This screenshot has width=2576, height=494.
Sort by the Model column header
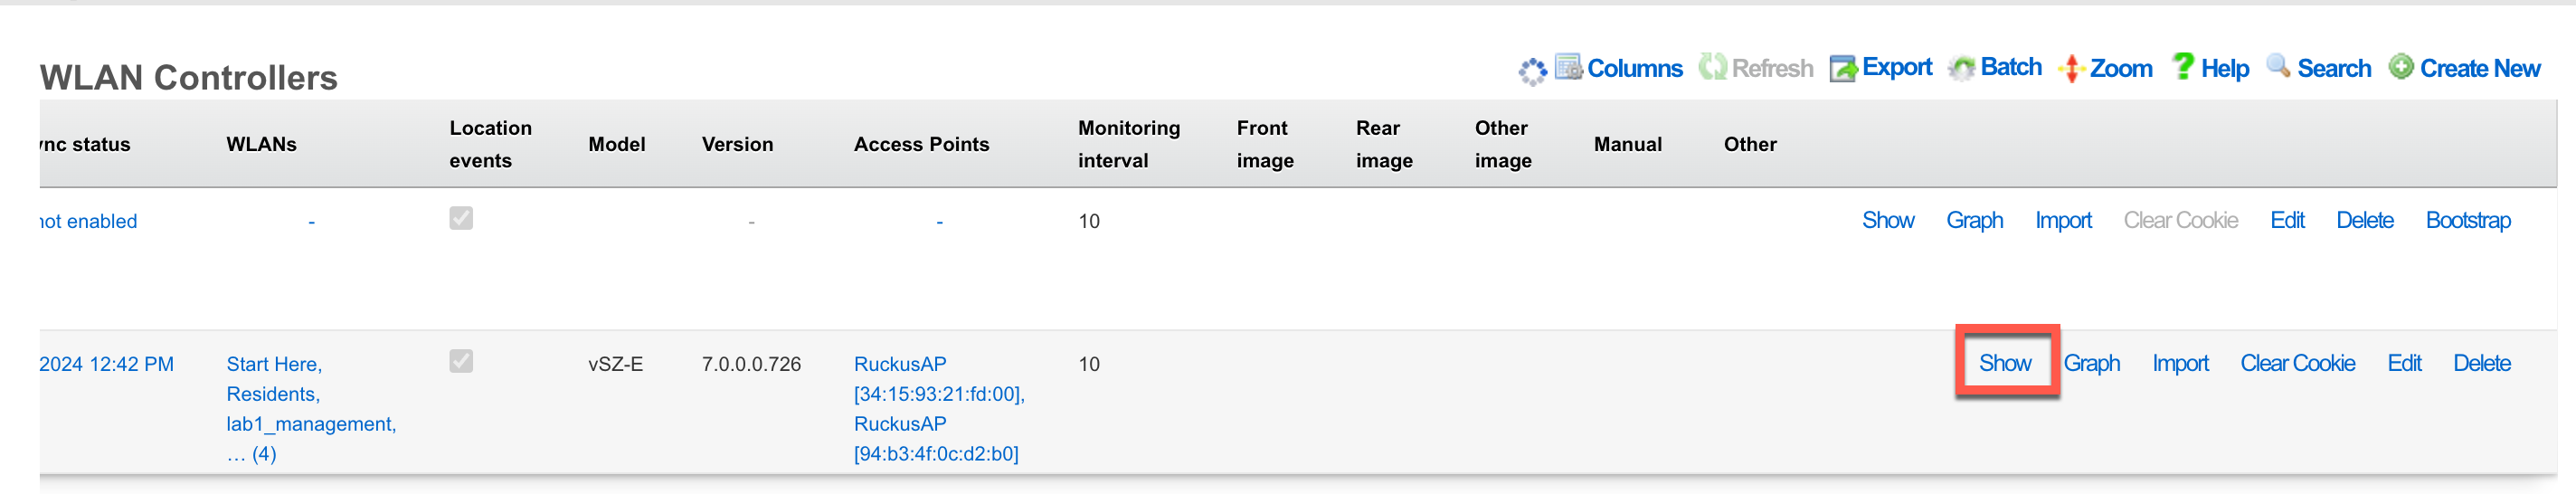tap(617, 144)
